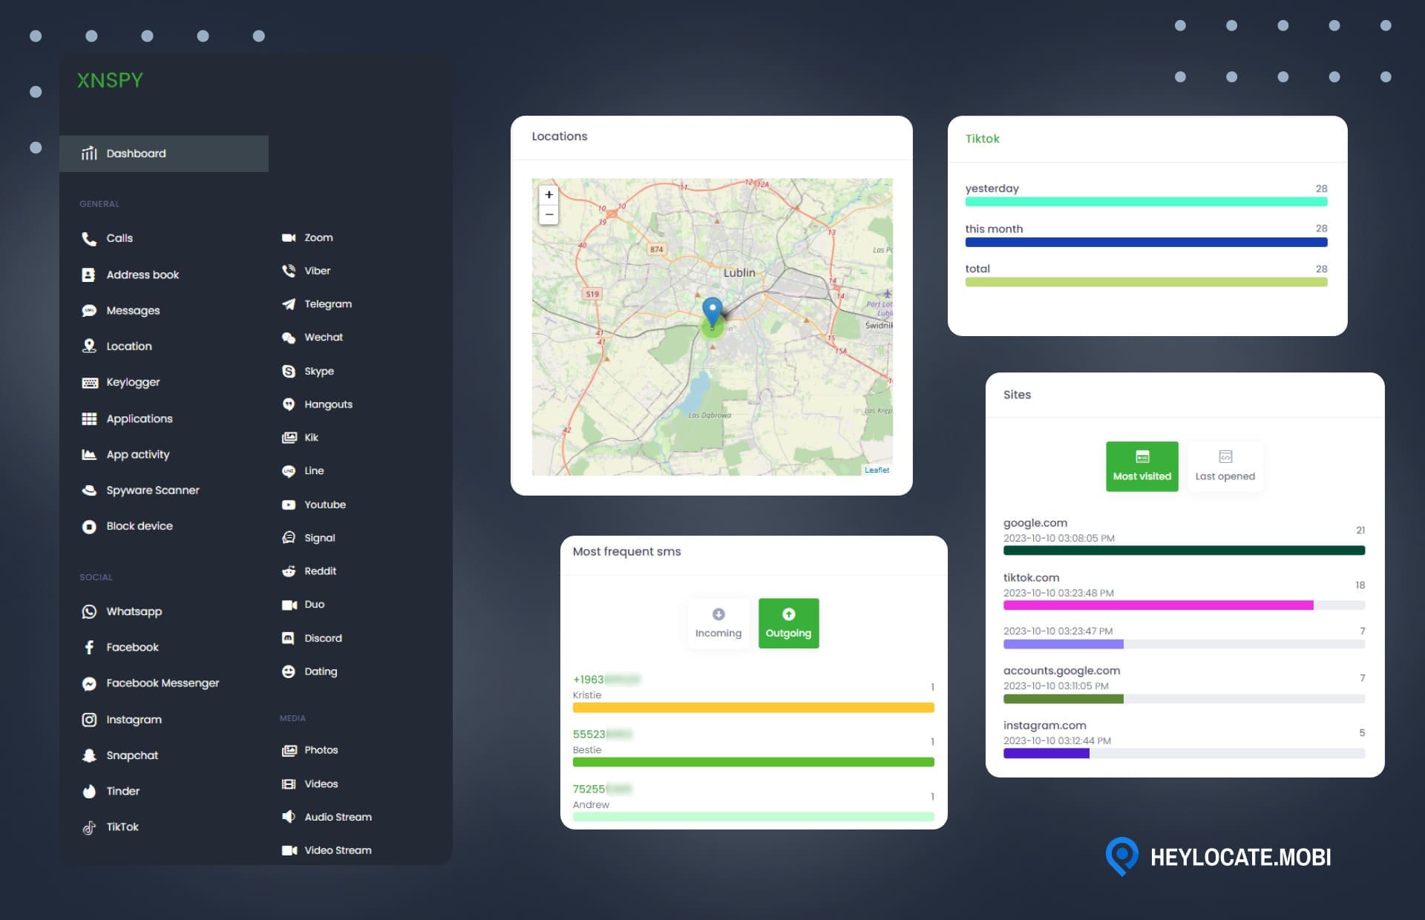Click the Reddit alien icon
Viewport: 1425px width, 920px height.
tap(289, 571)
